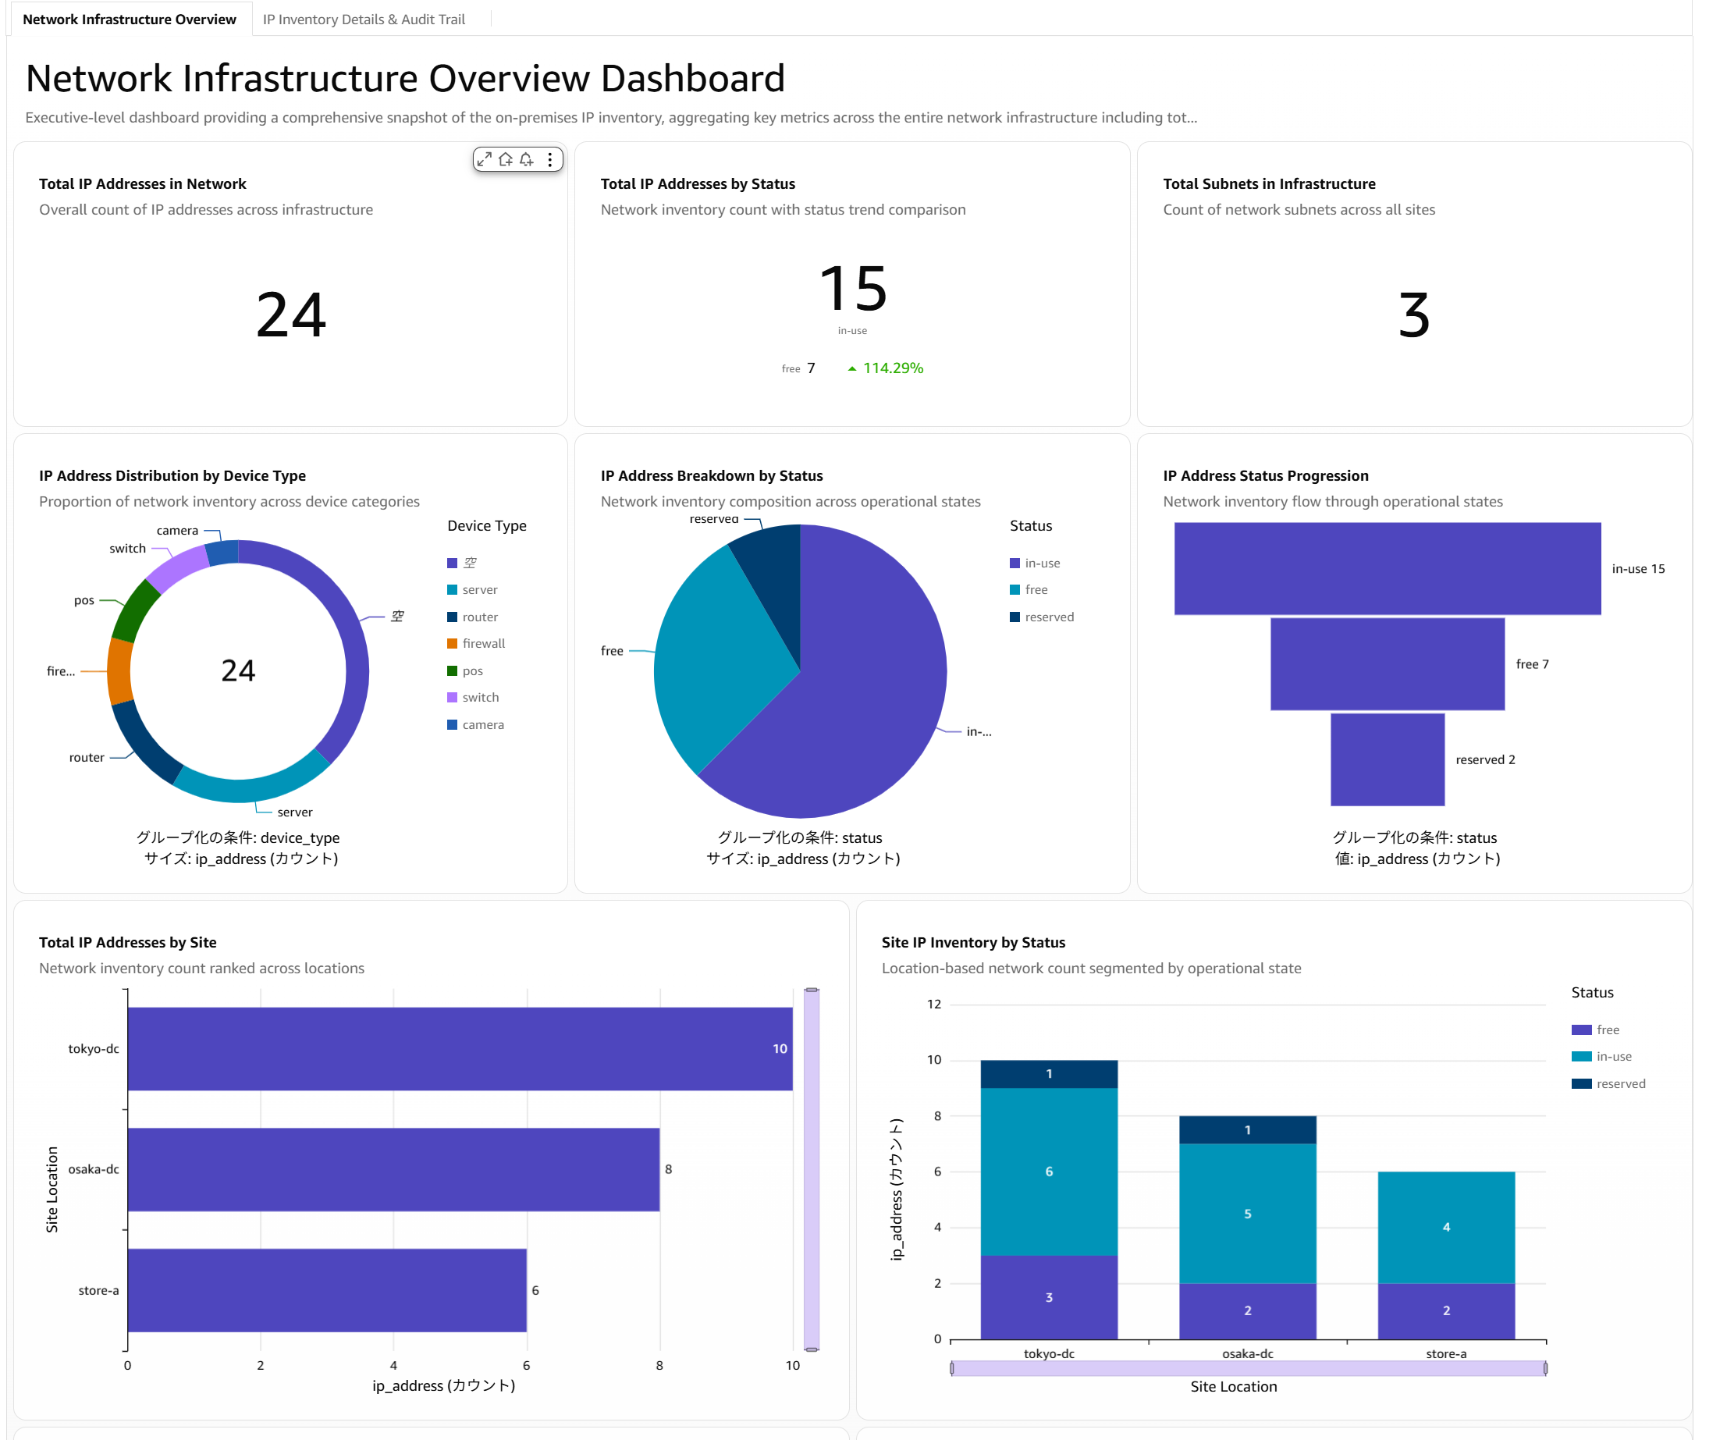Create alert with bell-plus icon
This screenshot has width=1727, height=1440.
click(x=527, y=159)
